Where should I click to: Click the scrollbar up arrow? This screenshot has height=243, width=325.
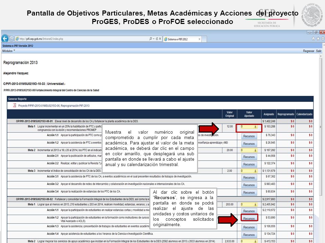pos(321,56)
